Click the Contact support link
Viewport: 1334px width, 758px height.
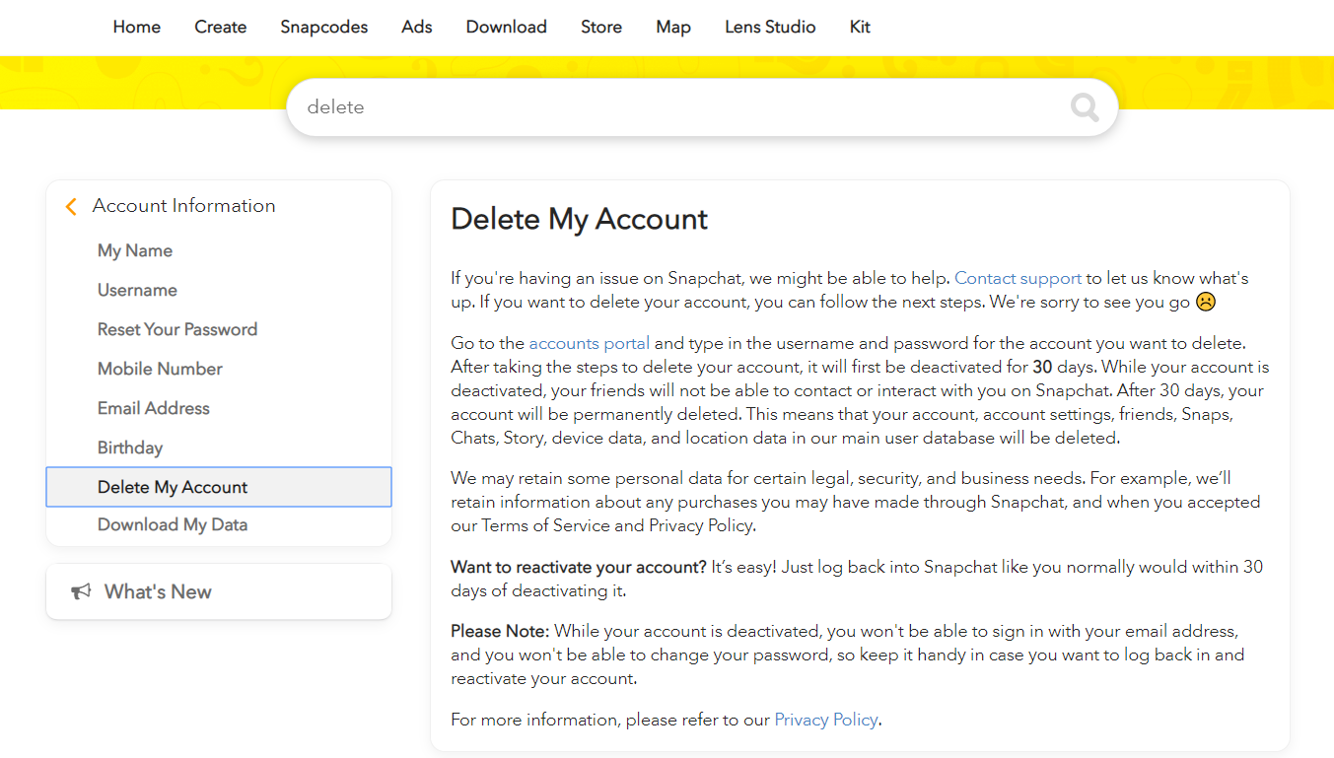tap(1018, 278)
